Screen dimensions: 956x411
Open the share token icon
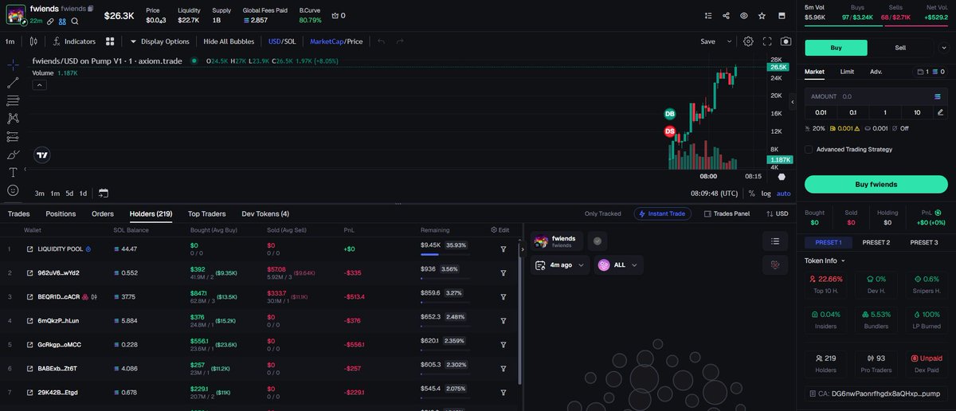[x=726, y=15]
